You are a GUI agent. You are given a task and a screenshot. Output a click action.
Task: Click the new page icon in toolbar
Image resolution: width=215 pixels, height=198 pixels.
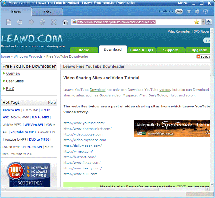coord(9,22)
